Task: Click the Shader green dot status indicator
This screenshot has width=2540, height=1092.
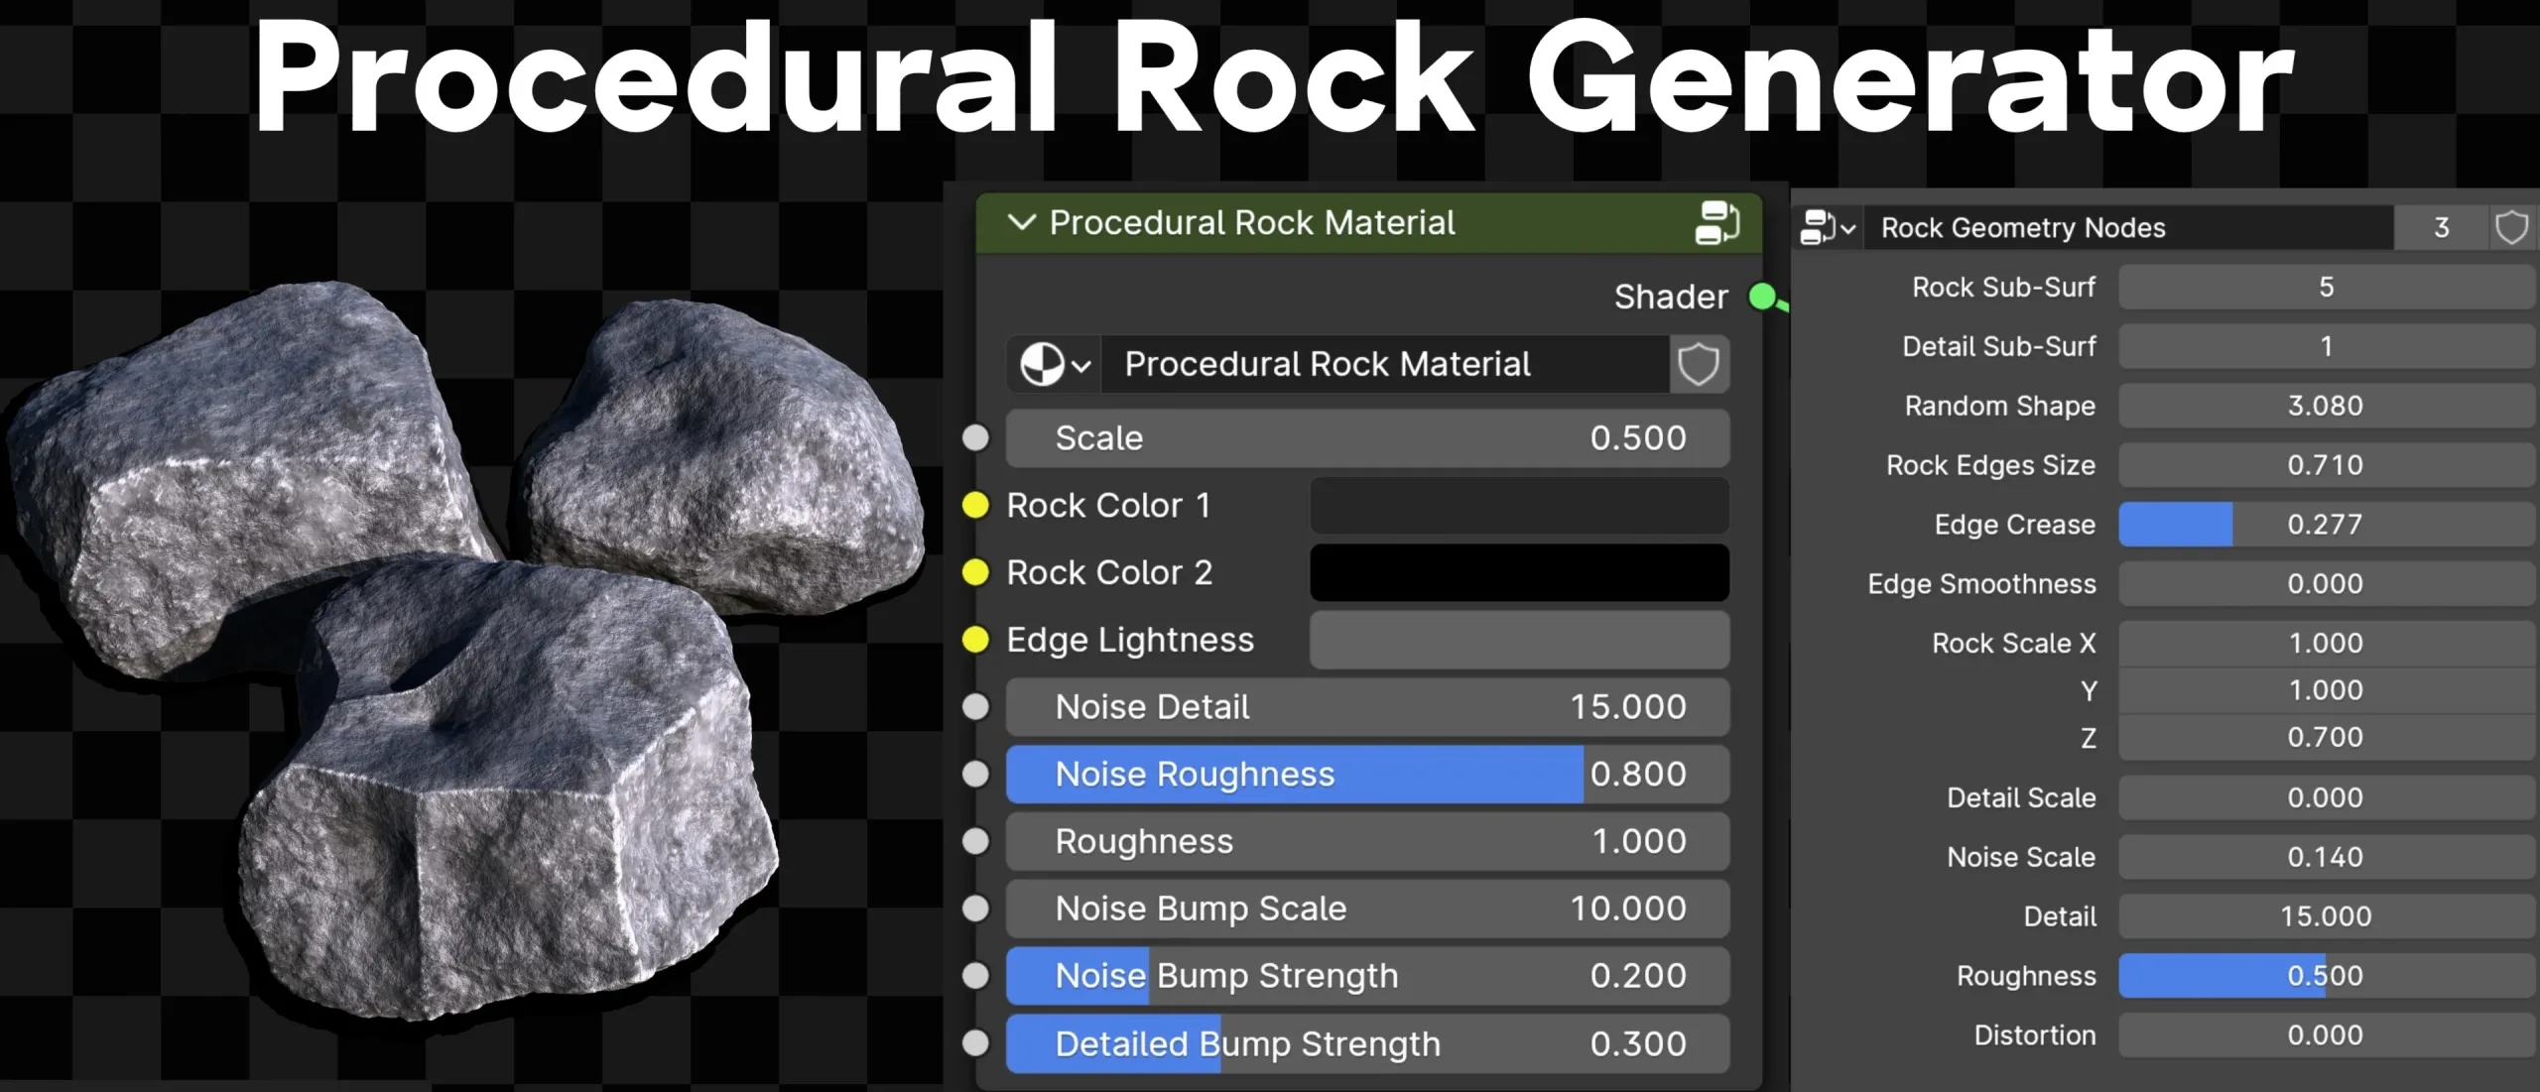Action: (1766, 294)
